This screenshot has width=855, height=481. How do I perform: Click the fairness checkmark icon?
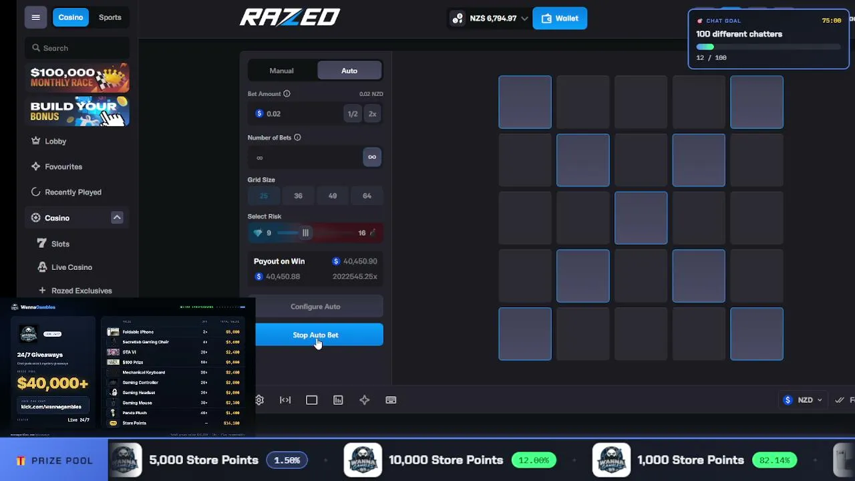tap(840, 400)
